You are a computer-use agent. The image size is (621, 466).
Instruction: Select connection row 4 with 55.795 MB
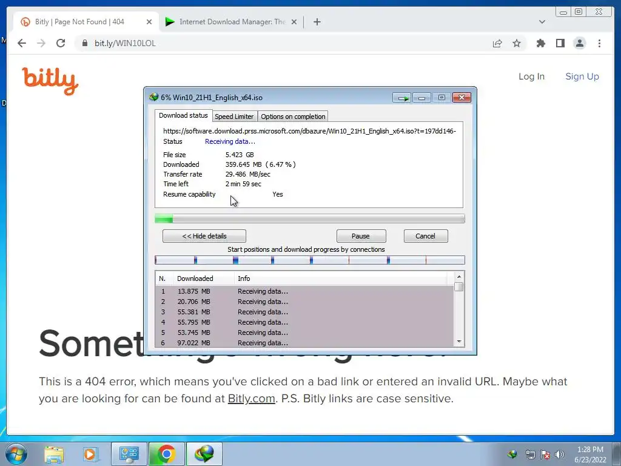coord(304,322)
